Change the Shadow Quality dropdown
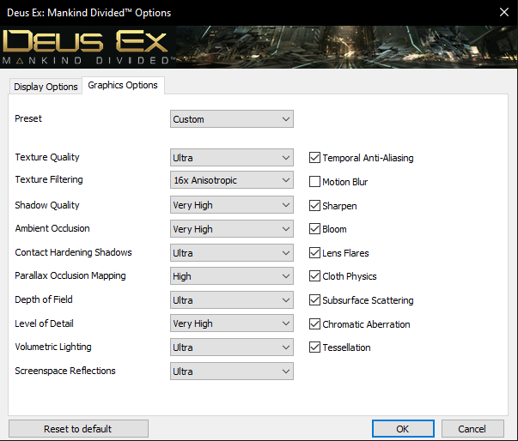The width and height of the screenshot is (518, 441). tap(232, 205)
